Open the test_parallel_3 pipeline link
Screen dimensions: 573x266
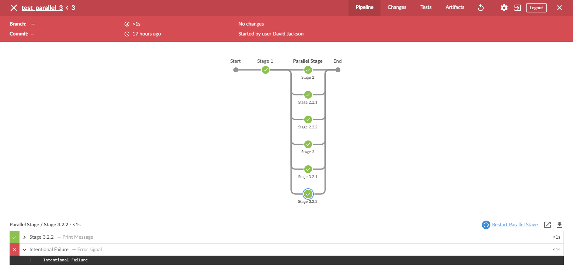coord(42,8)
